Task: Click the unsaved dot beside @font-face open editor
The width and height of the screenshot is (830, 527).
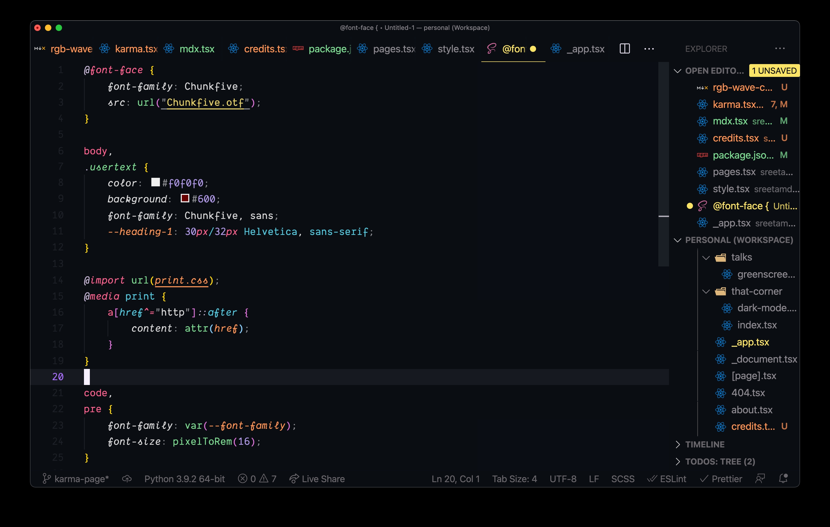Action: (690, 206)
